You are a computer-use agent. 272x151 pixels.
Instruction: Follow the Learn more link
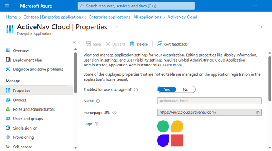pos(173,65)
